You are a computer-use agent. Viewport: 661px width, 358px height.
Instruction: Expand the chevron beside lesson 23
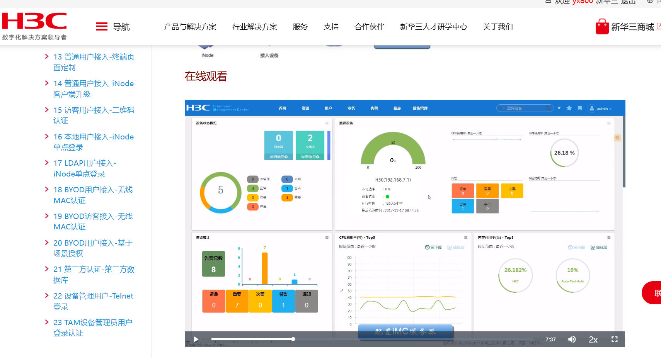pos(47,322)
